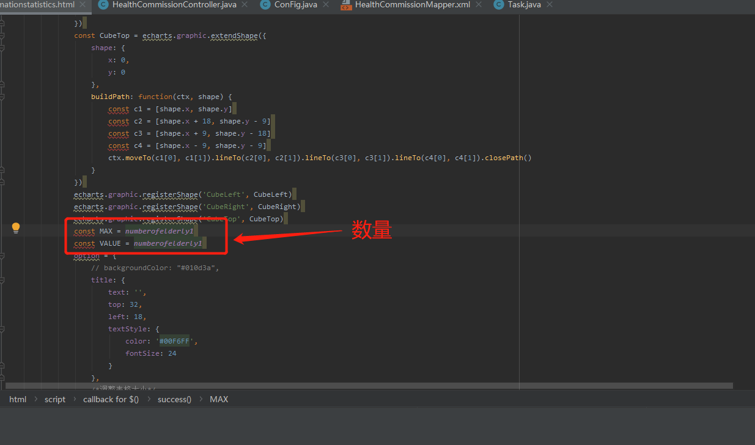Click the 'x: 0,' line
Screen dimensions: 755x445
[119, 60]
